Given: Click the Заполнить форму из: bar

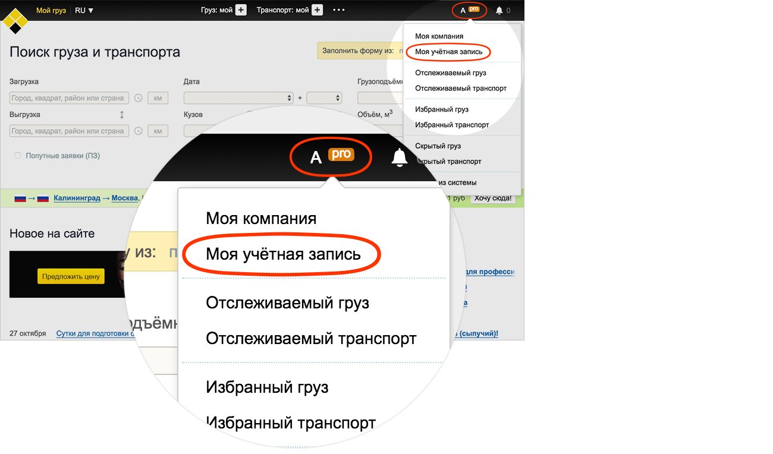Looking at the screenshot, I should point(361,51).
